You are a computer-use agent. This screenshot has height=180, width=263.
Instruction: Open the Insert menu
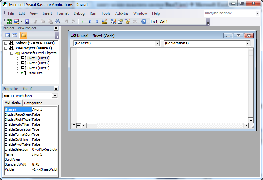coord(47,13)
